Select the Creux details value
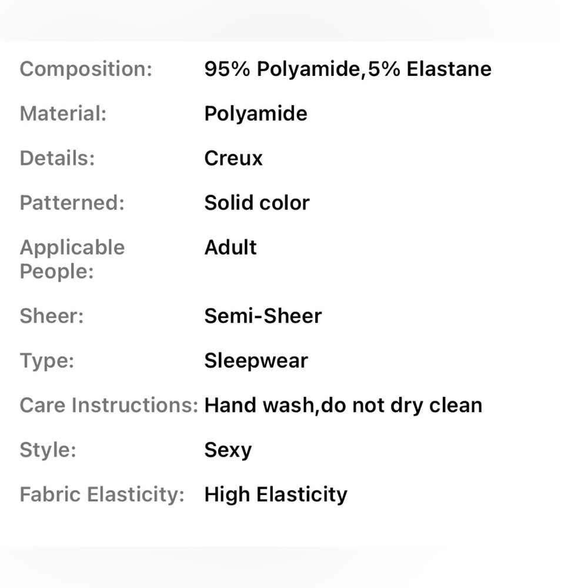This screenshot has height=588, width=588. (x=233, y=158)
